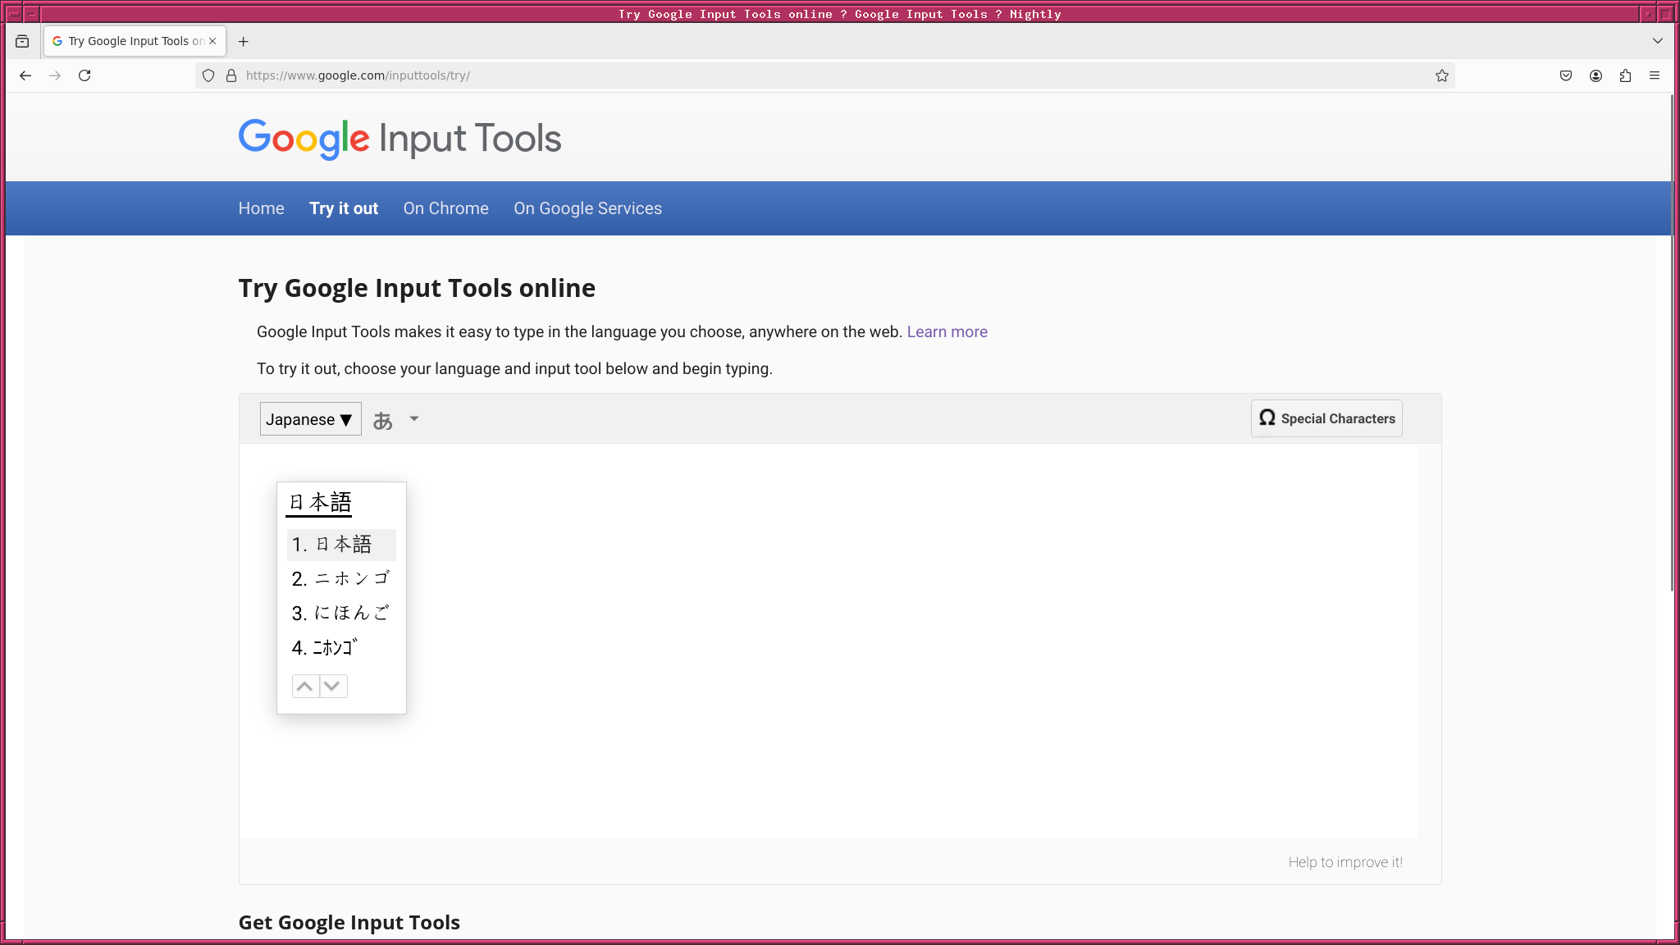Choose candidate 3 にほんご
Viewport: 1680px width, 945px height.
pyautogui.click(x=341, y=613)
